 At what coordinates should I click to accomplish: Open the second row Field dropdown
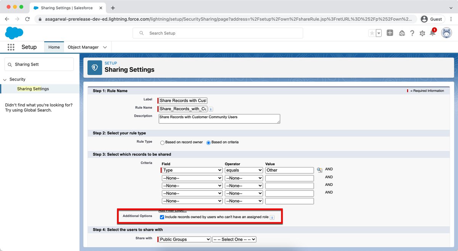[x=192, y=178]
